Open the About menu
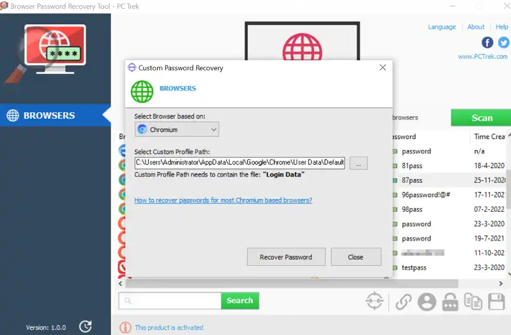The height and width of the screenshot is (335, 511). [x=476, y=27]
